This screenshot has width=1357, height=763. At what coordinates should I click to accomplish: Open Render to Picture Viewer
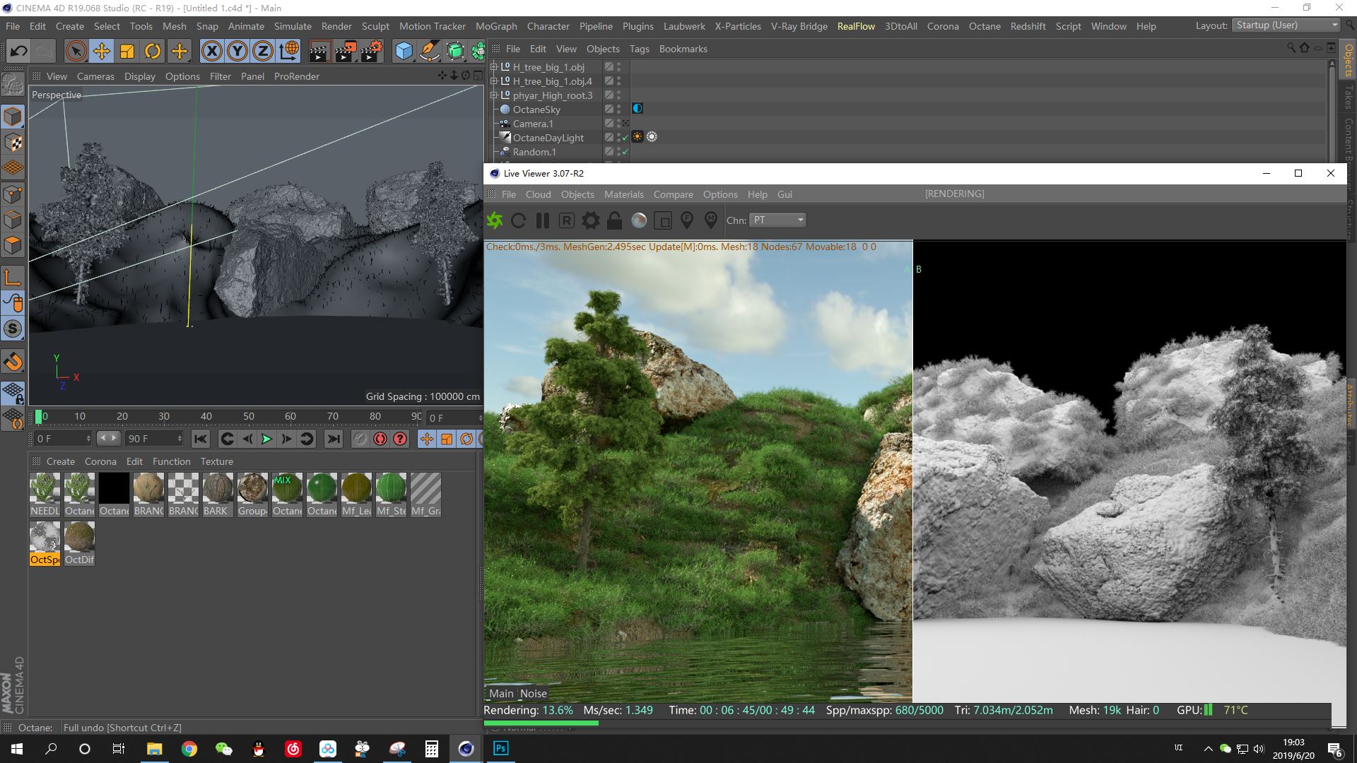pyautogui.click(x=346, y=51)
